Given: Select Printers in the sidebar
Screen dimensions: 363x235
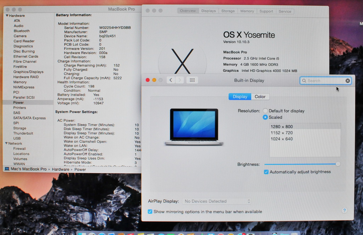Looking at the screenshot, I should pyautogui.click(x=19, y=108).
